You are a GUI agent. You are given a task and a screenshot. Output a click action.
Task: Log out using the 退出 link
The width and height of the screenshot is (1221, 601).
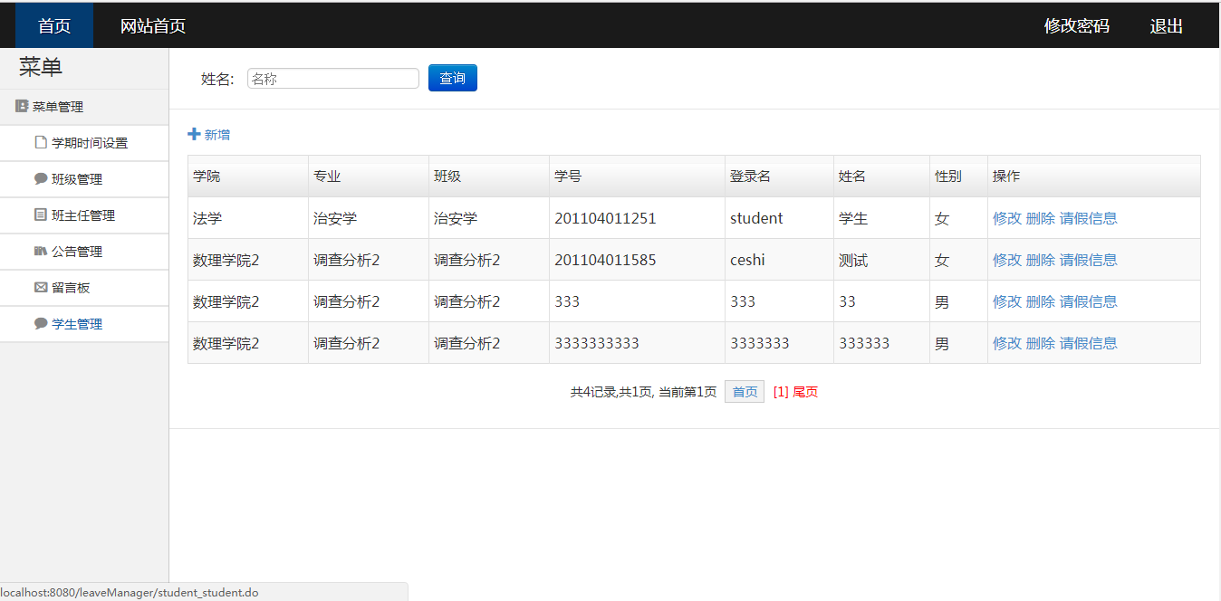[x=1167, y=26]
